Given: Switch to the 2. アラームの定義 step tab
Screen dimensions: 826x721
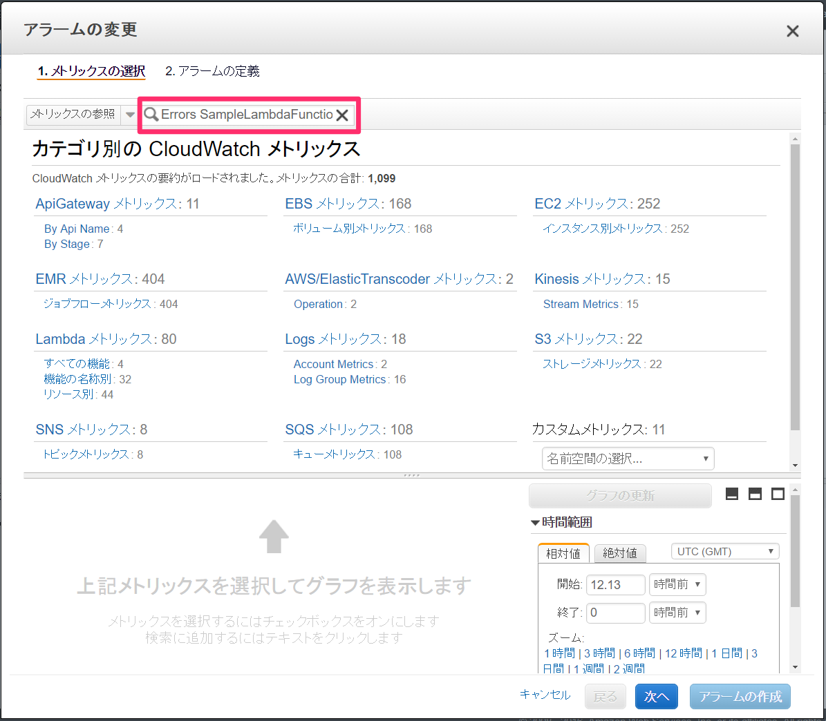Looking at the screenshot, I should [212, 71].
